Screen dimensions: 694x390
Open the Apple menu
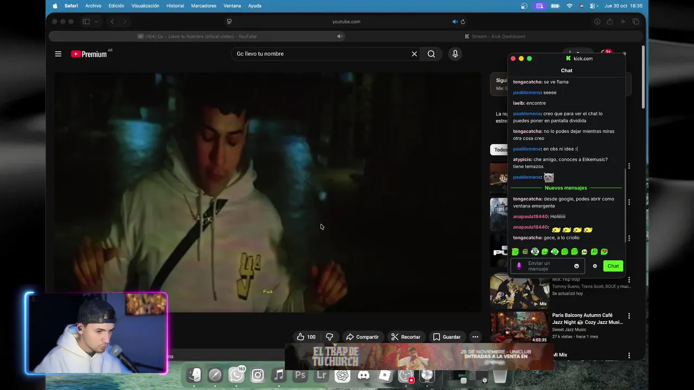(x=55, y=6)
